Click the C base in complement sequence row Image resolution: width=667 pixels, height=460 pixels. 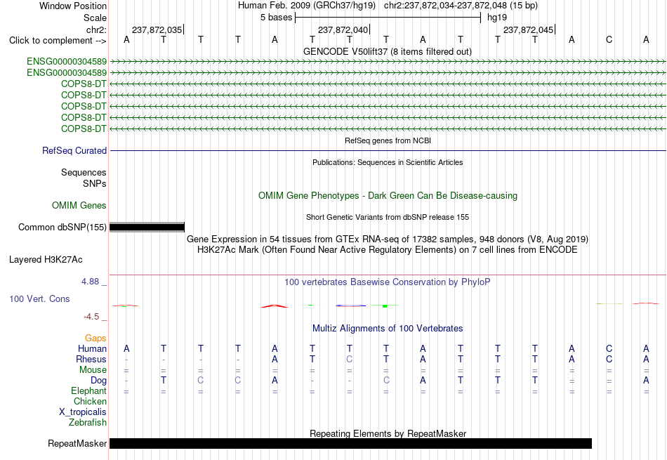click(609, 39)
